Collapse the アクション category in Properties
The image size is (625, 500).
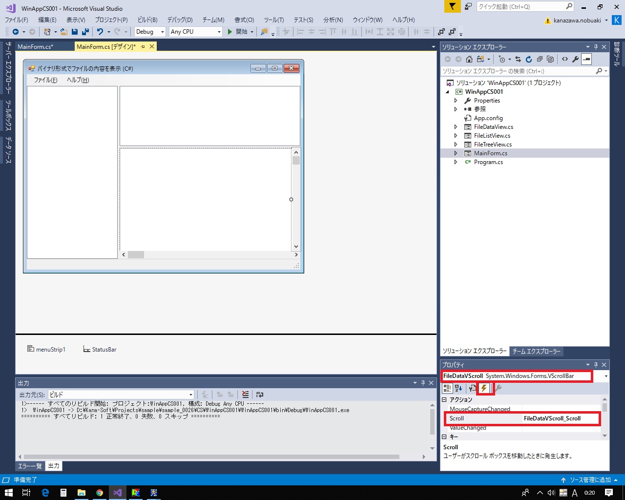[x=444, y=400]
